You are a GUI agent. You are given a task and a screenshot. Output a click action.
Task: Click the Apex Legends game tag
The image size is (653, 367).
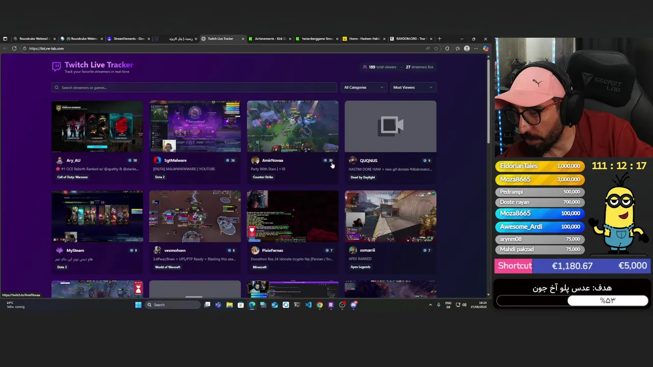(x=360, y=267)
